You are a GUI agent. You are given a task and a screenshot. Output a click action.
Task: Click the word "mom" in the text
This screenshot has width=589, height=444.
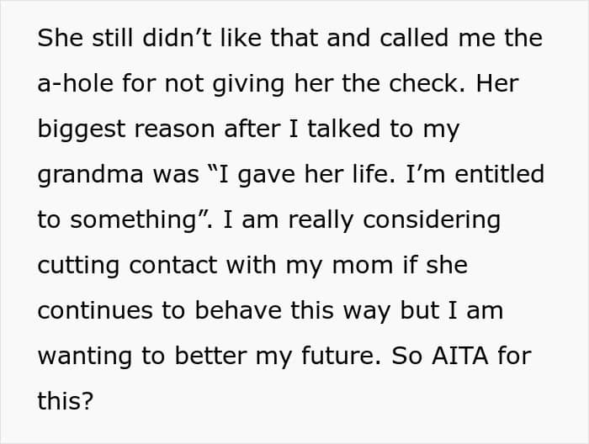[x=363, y=266]
